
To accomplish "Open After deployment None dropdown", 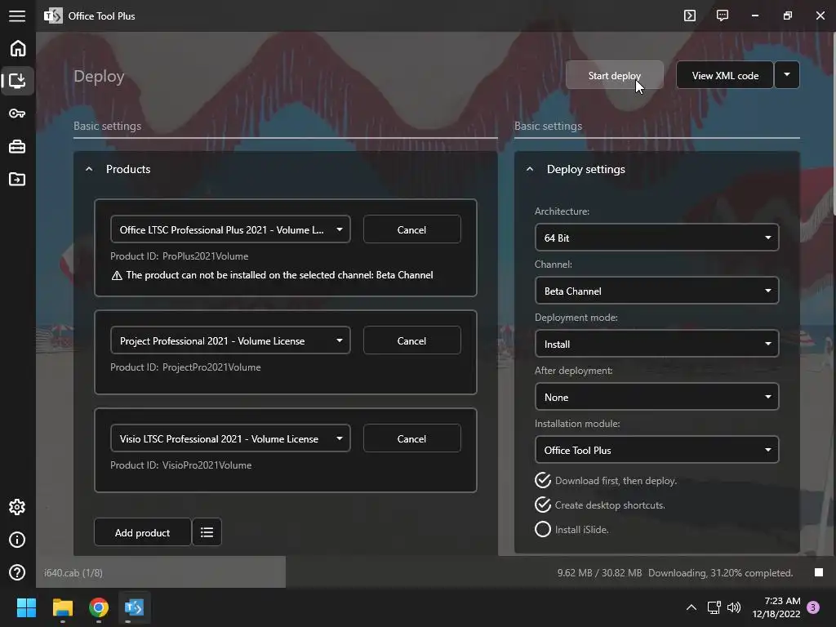I will tap(657, 398).
